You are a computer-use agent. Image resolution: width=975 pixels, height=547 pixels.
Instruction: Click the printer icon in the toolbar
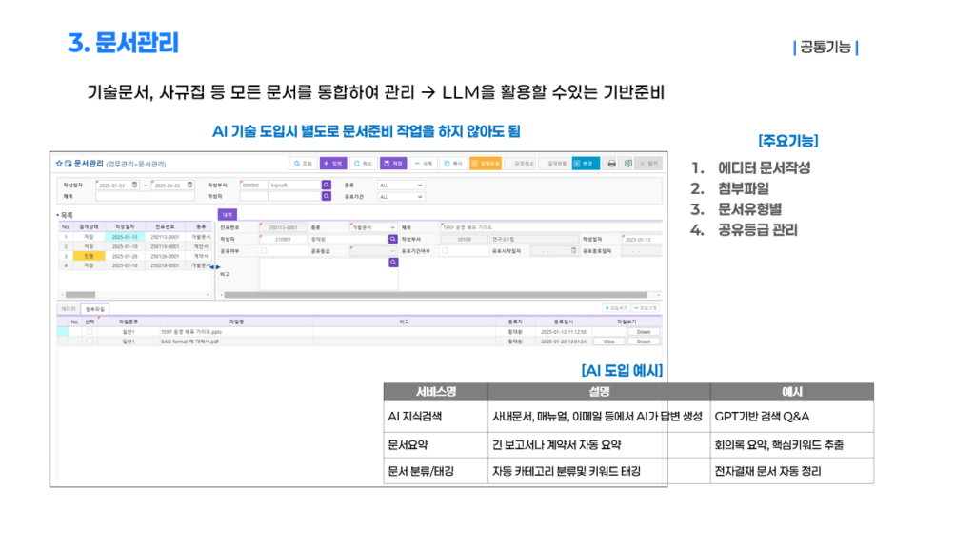point(611,164)
